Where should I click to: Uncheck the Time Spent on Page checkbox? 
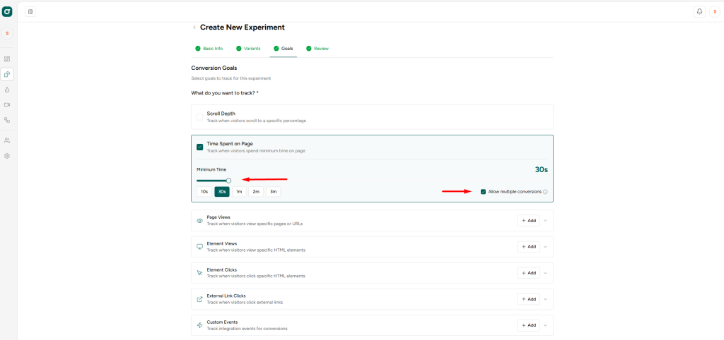coord(200,147)
